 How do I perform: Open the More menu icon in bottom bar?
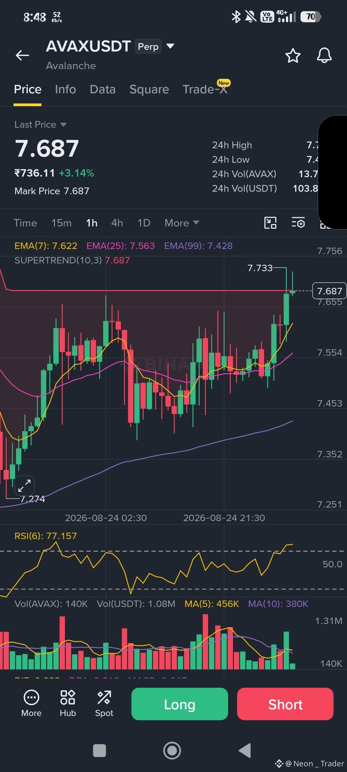point(31,703)
